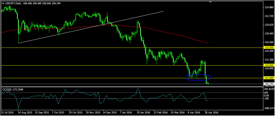Click the 110.650 yellow price label
Image resolution: width=275 pixels, height=116 pixels.
point(269,65)
